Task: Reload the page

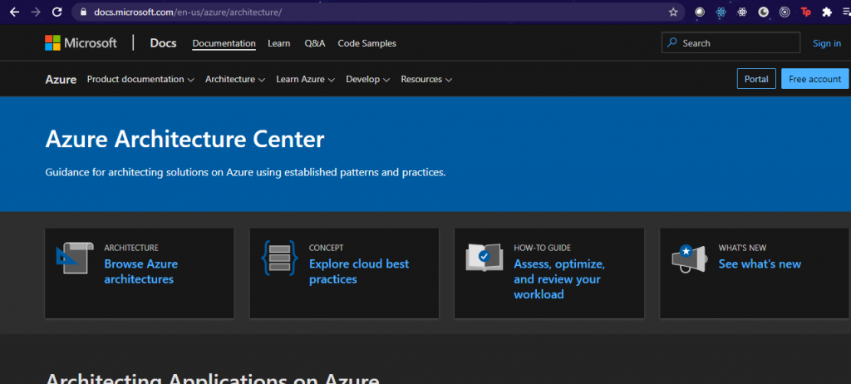Action: (57, 12)
